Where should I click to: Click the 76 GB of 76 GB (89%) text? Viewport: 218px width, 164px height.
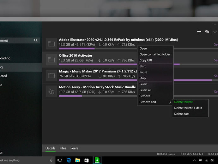75,76
